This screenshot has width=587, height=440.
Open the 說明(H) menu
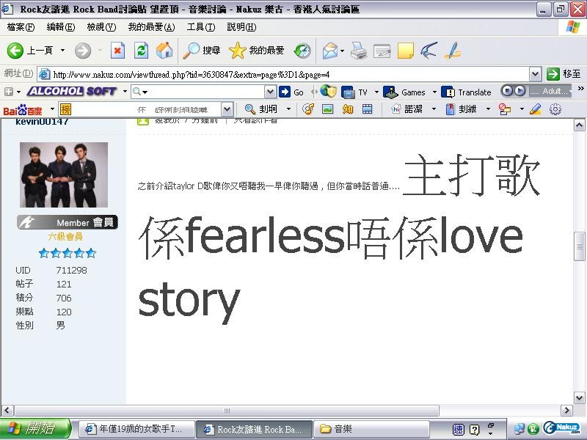(x=241, y=27)
